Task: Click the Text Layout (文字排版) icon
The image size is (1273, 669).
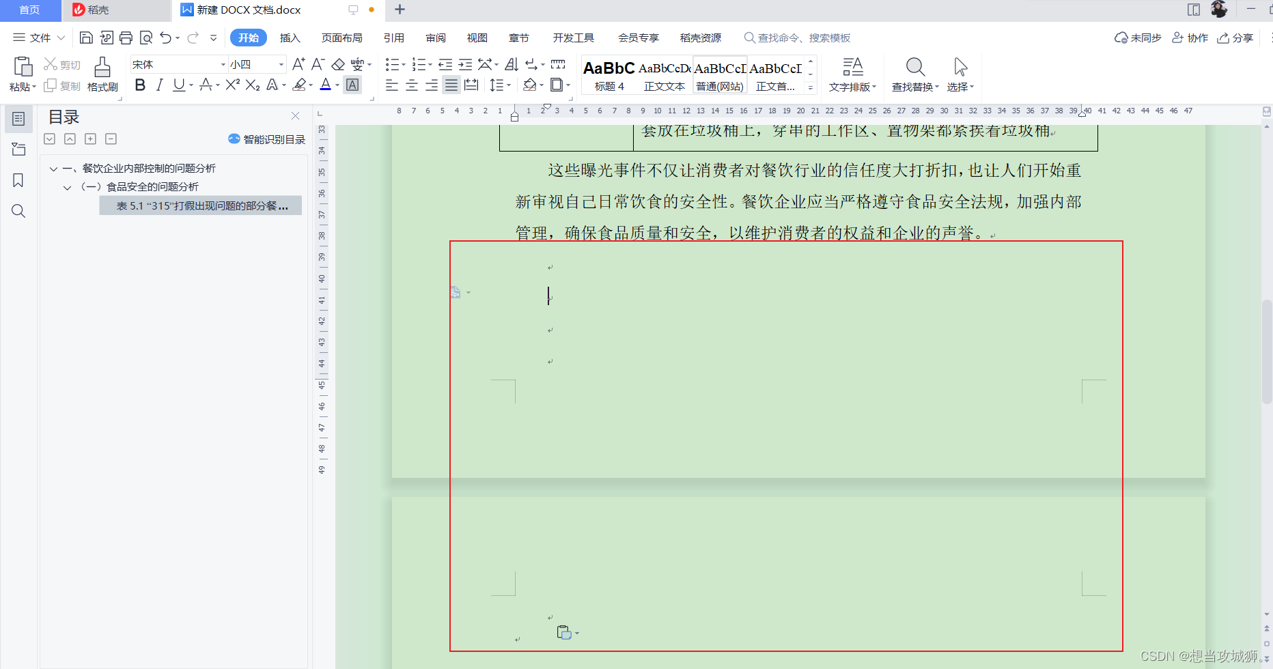Action: click(x=852, y=67)
